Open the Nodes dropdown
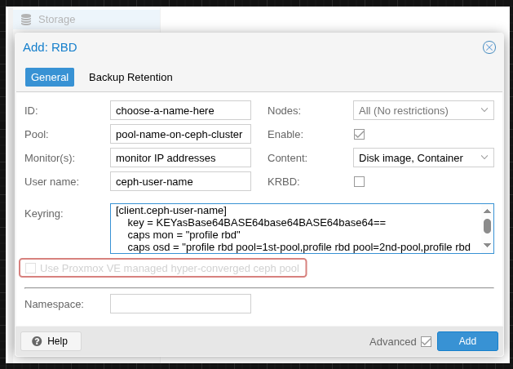This screenshot has height=369, width=513. pos(484,110)
